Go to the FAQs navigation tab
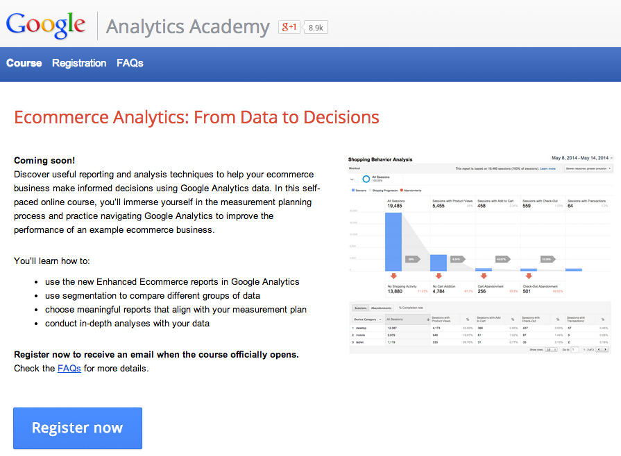Image resolution: width=621 pixels, height=456 pixels. coord(130,63)
